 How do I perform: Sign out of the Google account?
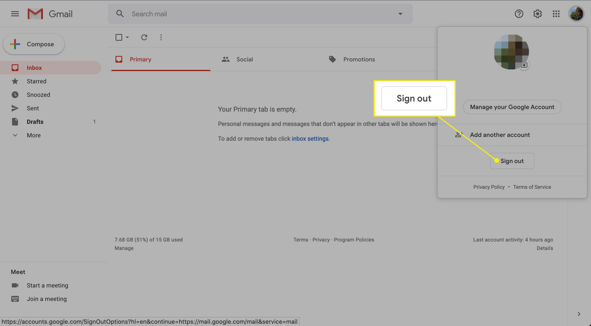pos(512,161)
